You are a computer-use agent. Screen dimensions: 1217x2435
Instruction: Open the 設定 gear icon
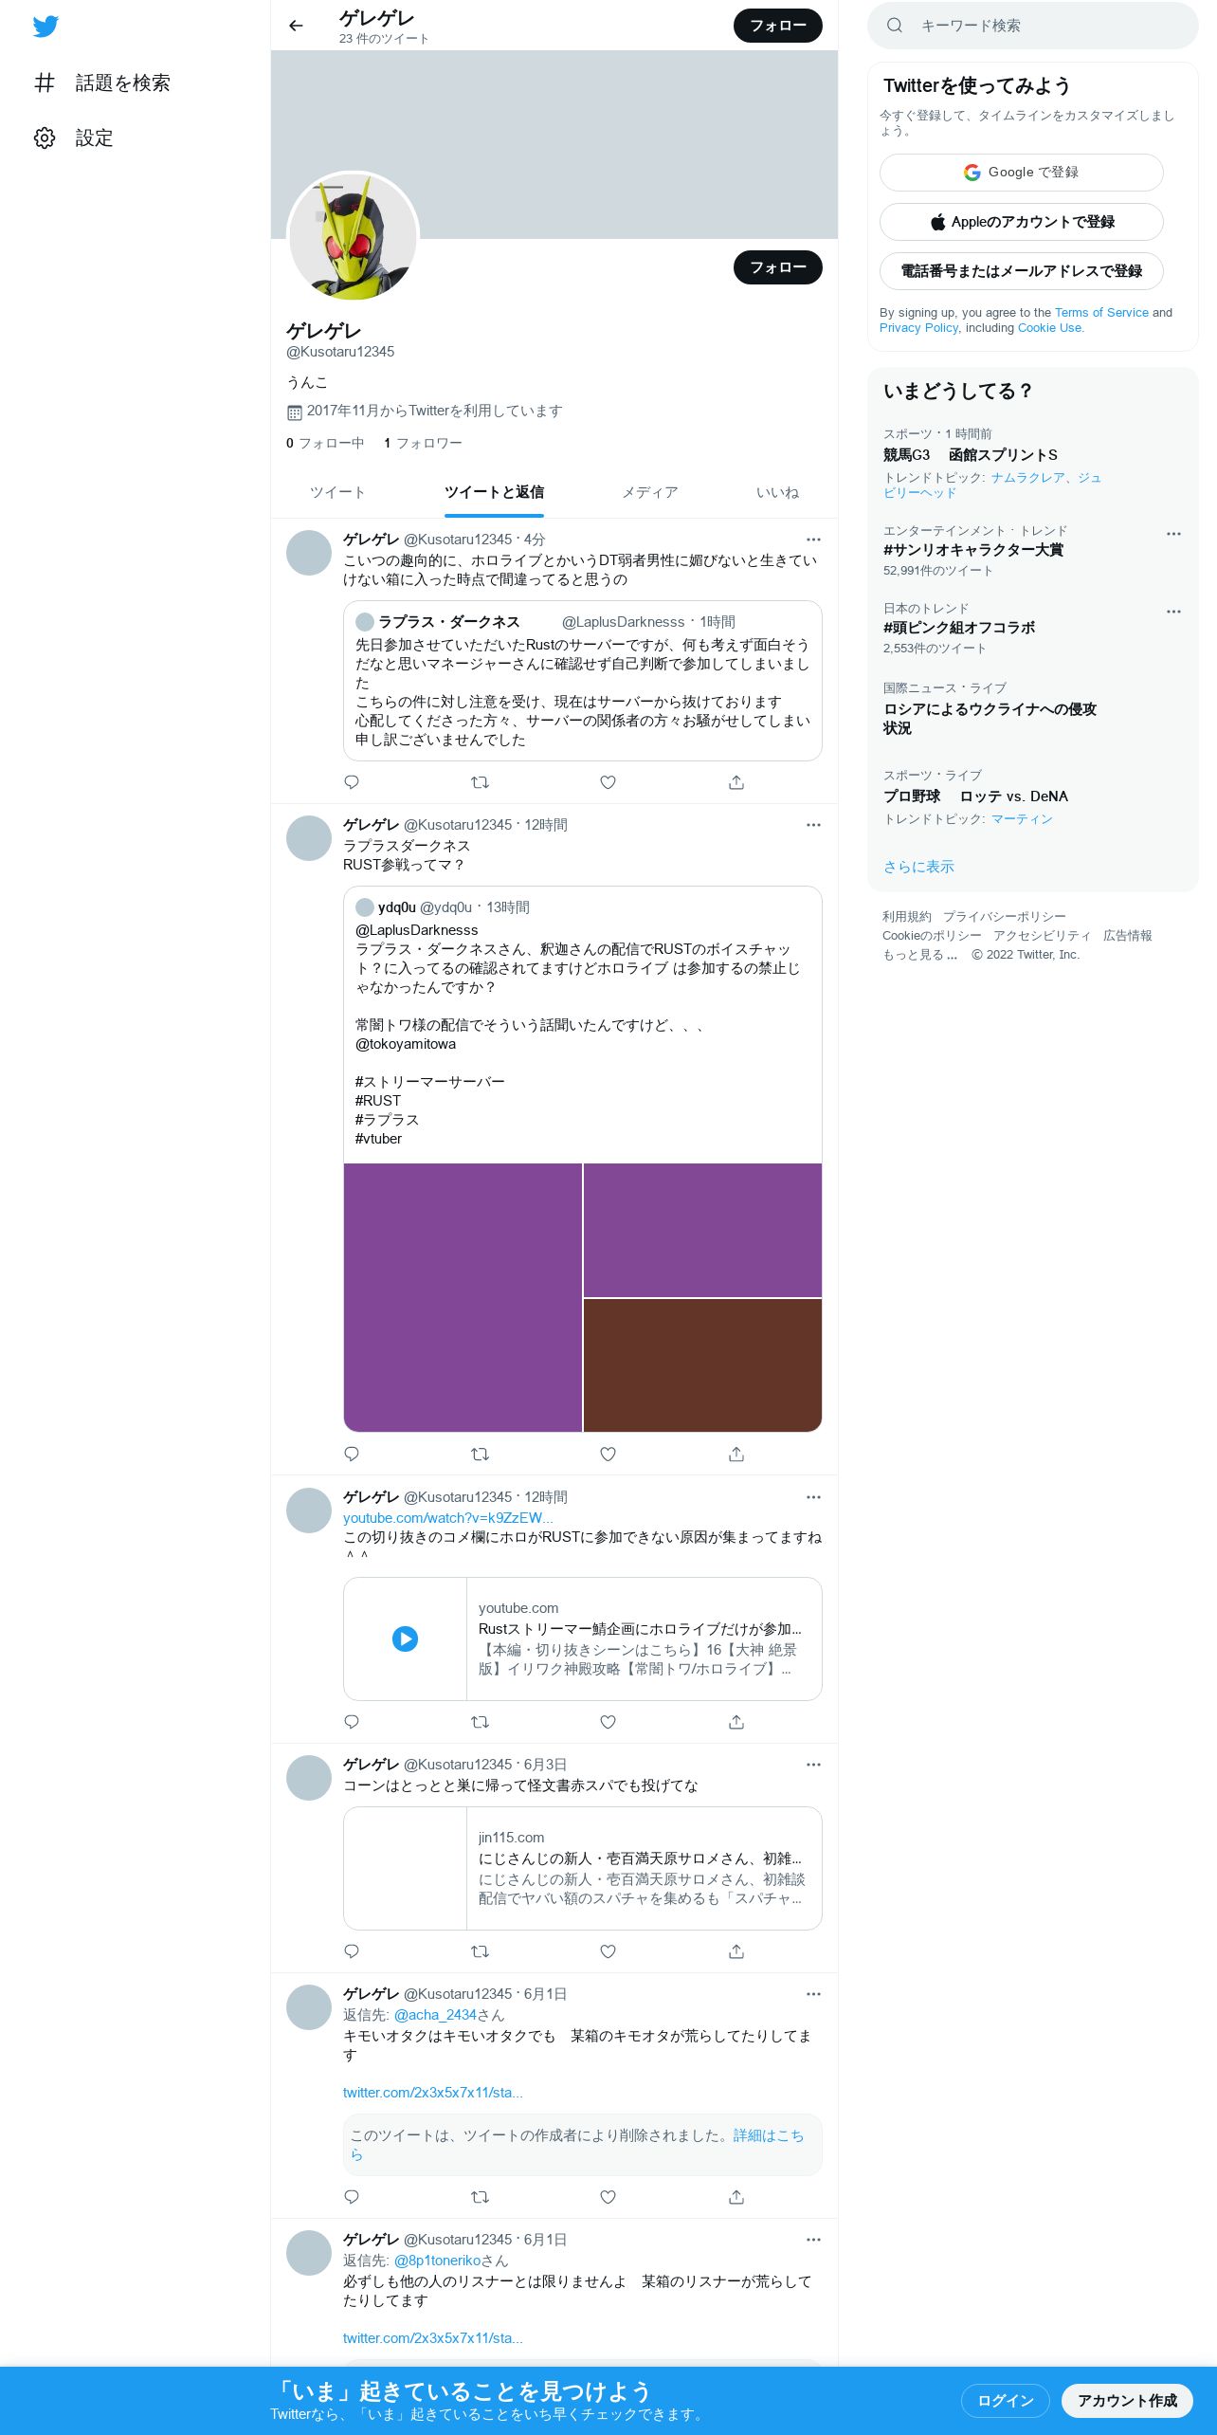tap(45, 138)
